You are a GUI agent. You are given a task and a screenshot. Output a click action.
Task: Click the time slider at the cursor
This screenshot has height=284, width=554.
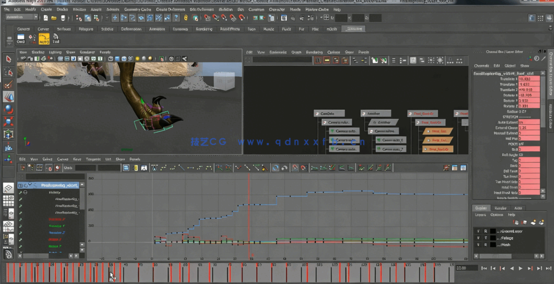coord(111,274)
